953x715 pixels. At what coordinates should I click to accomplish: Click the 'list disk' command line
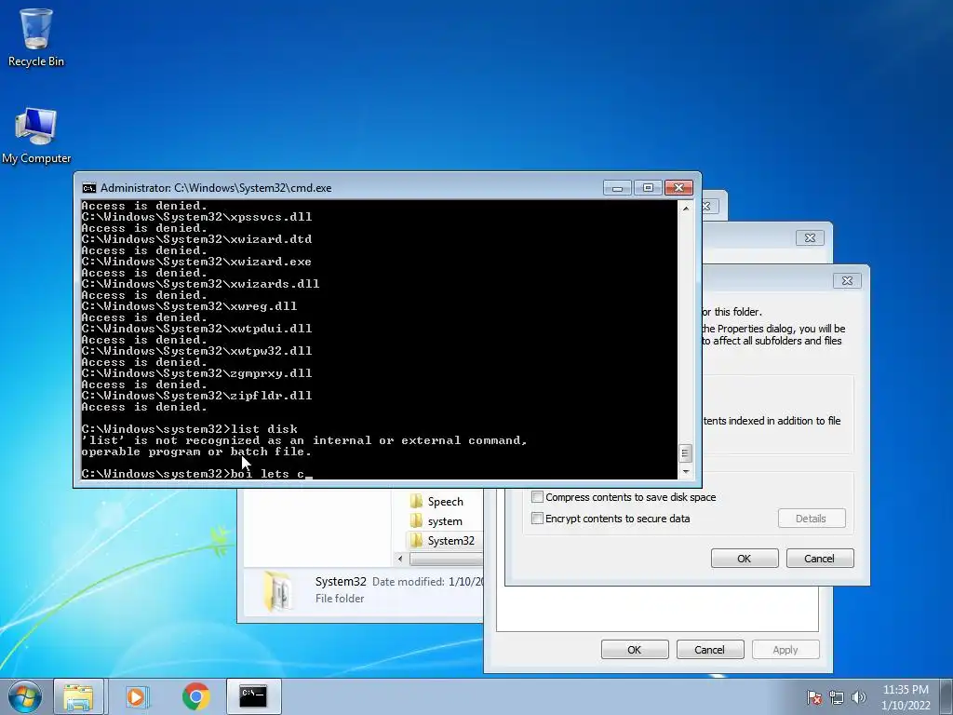(189, 429)
